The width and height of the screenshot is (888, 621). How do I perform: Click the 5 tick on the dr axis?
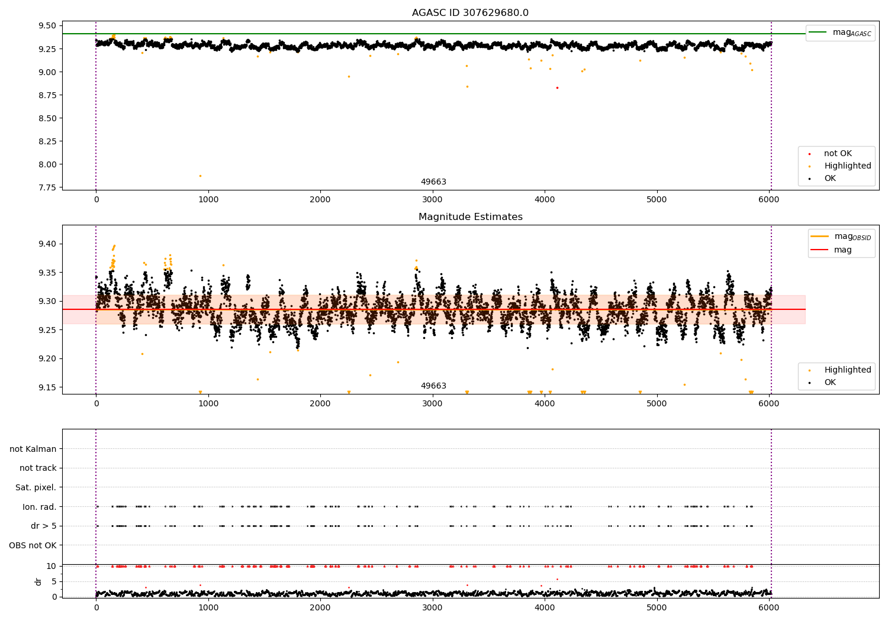tap(54, 581)
